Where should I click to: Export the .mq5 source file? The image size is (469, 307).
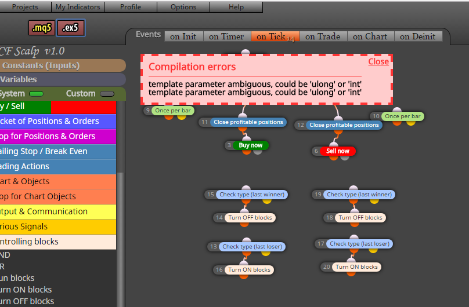pyautogui.click(x=42, y=28)
